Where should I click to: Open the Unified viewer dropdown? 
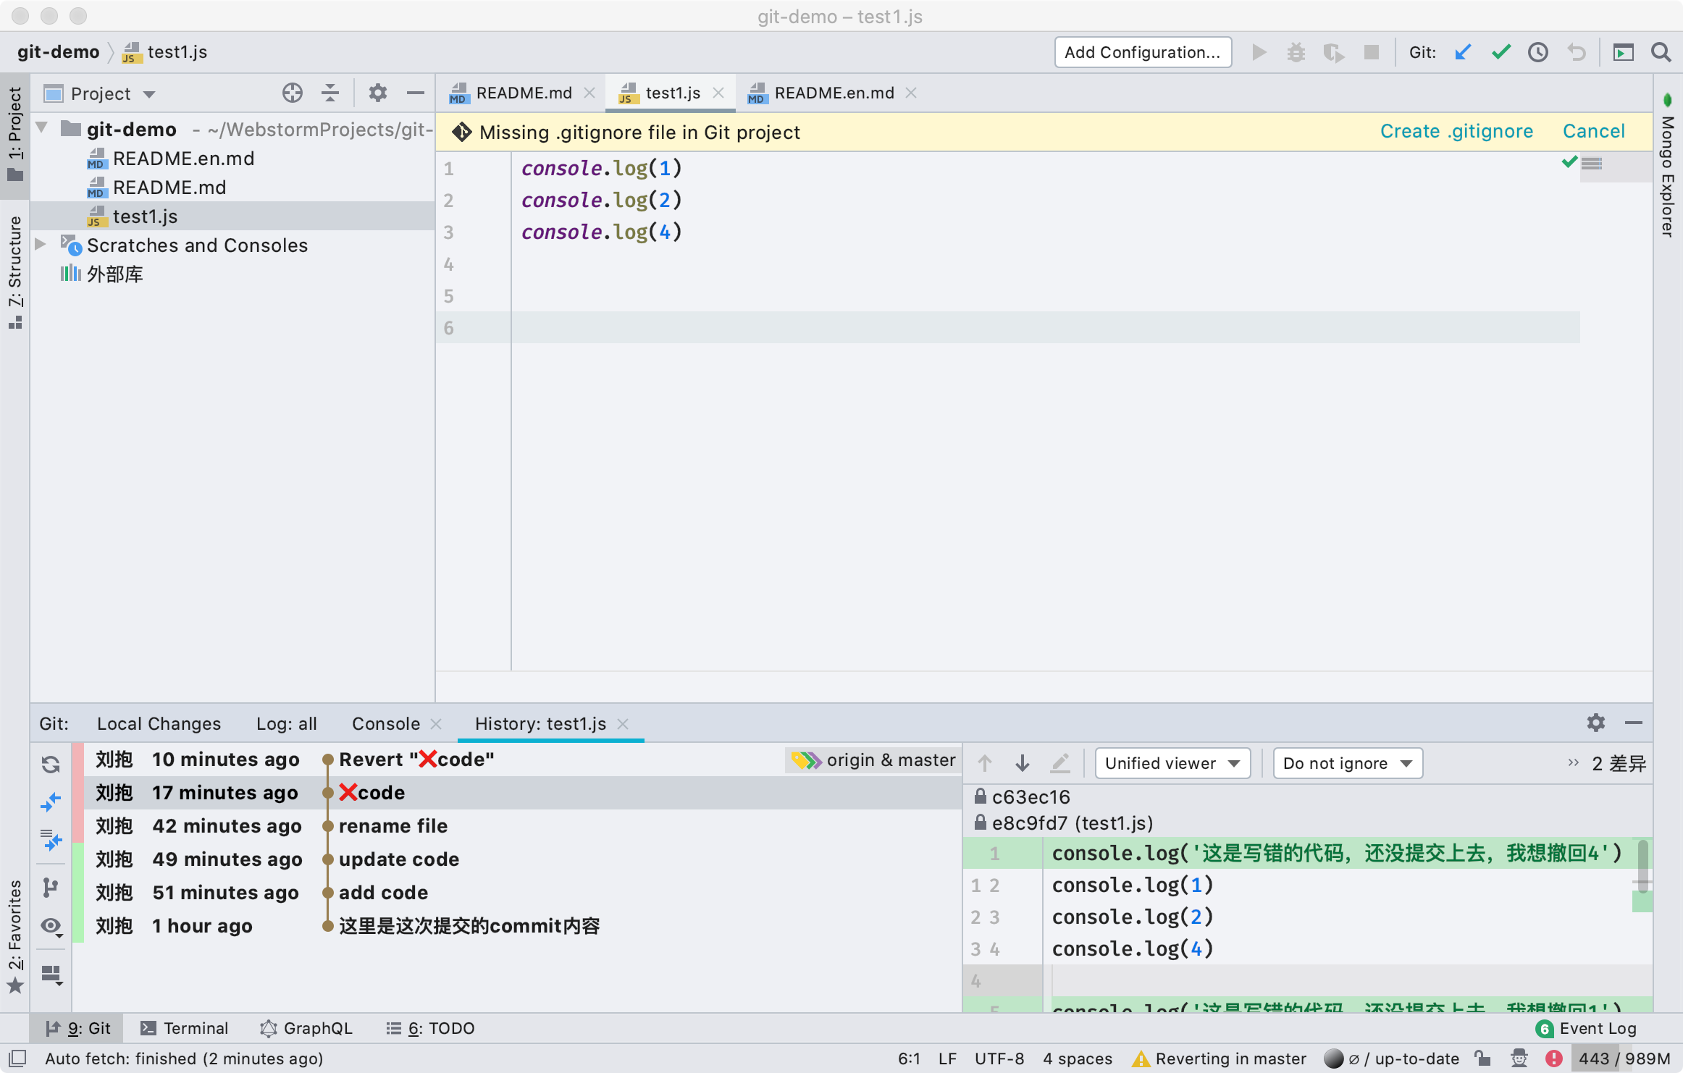click(1172, 763)
